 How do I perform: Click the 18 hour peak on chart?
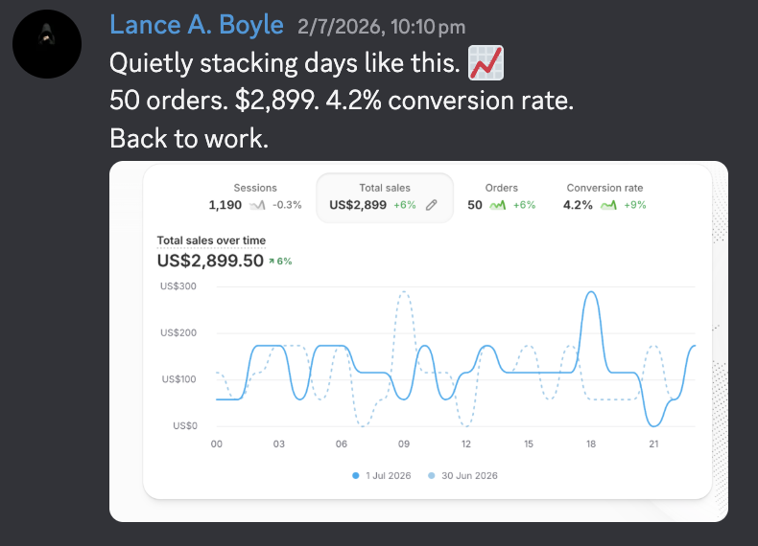pyautogui.click(x=591, y=292)
